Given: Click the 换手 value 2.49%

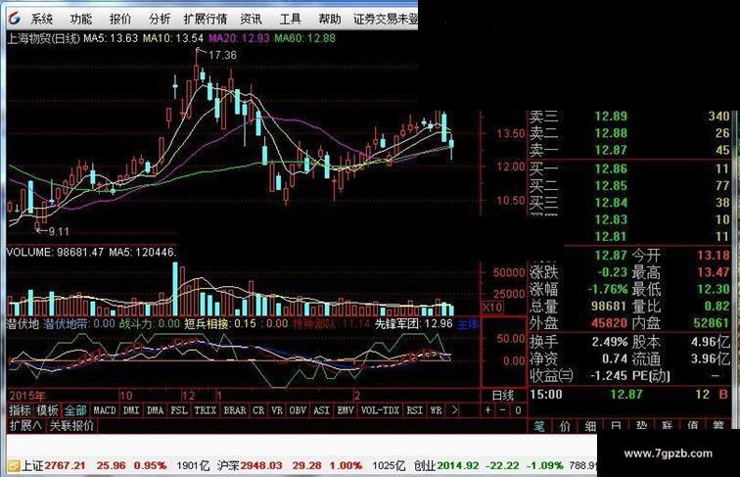Looking at the screenshot, I should (610, 342).
